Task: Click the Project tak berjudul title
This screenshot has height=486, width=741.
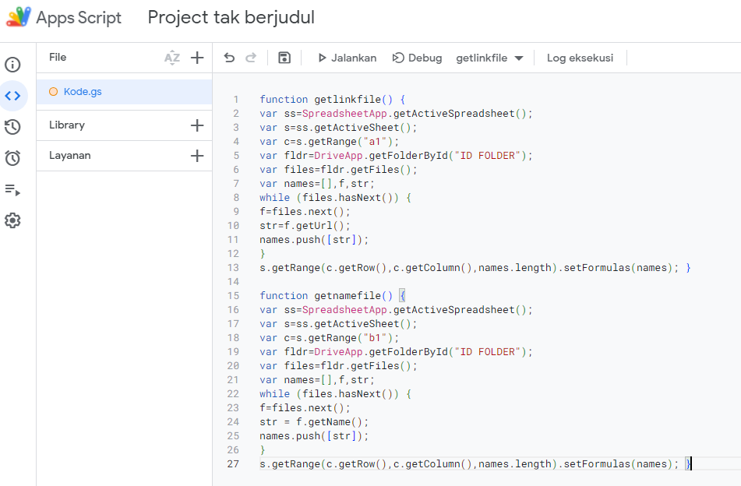Action: tap(231, 17)
